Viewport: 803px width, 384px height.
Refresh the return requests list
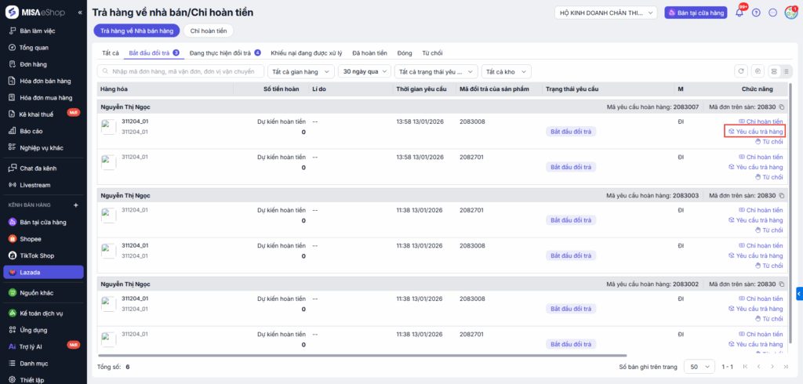point(741,71)
